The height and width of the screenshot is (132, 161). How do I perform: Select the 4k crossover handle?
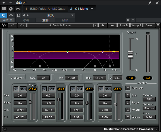95,66
